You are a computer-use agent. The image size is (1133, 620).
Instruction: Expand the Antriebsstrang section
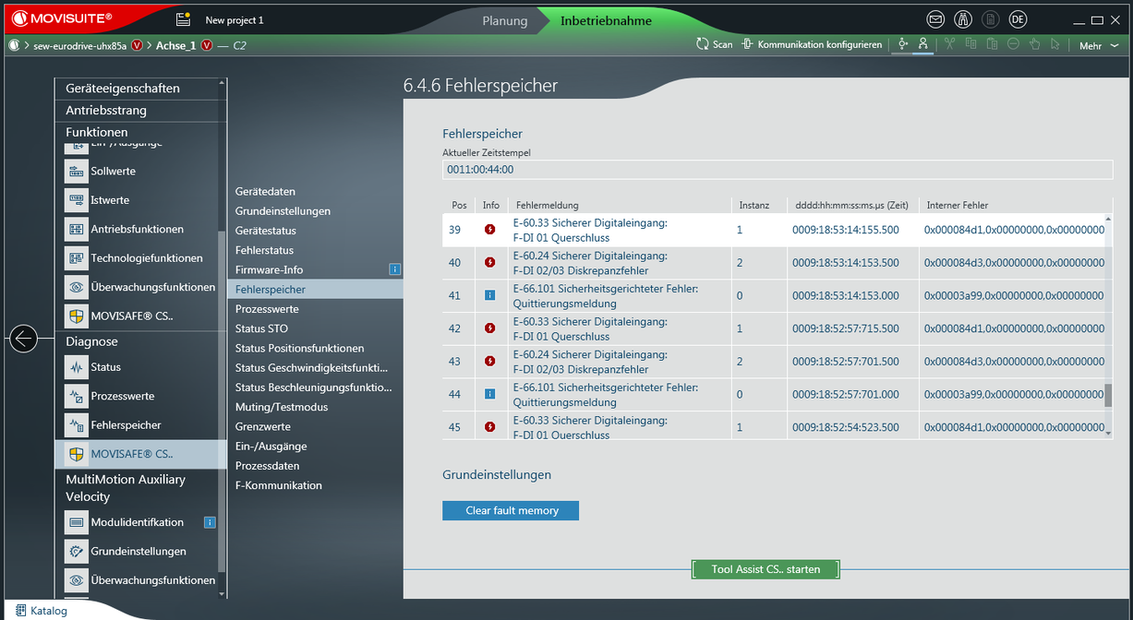pyautogui.click(x=139, y=111)
